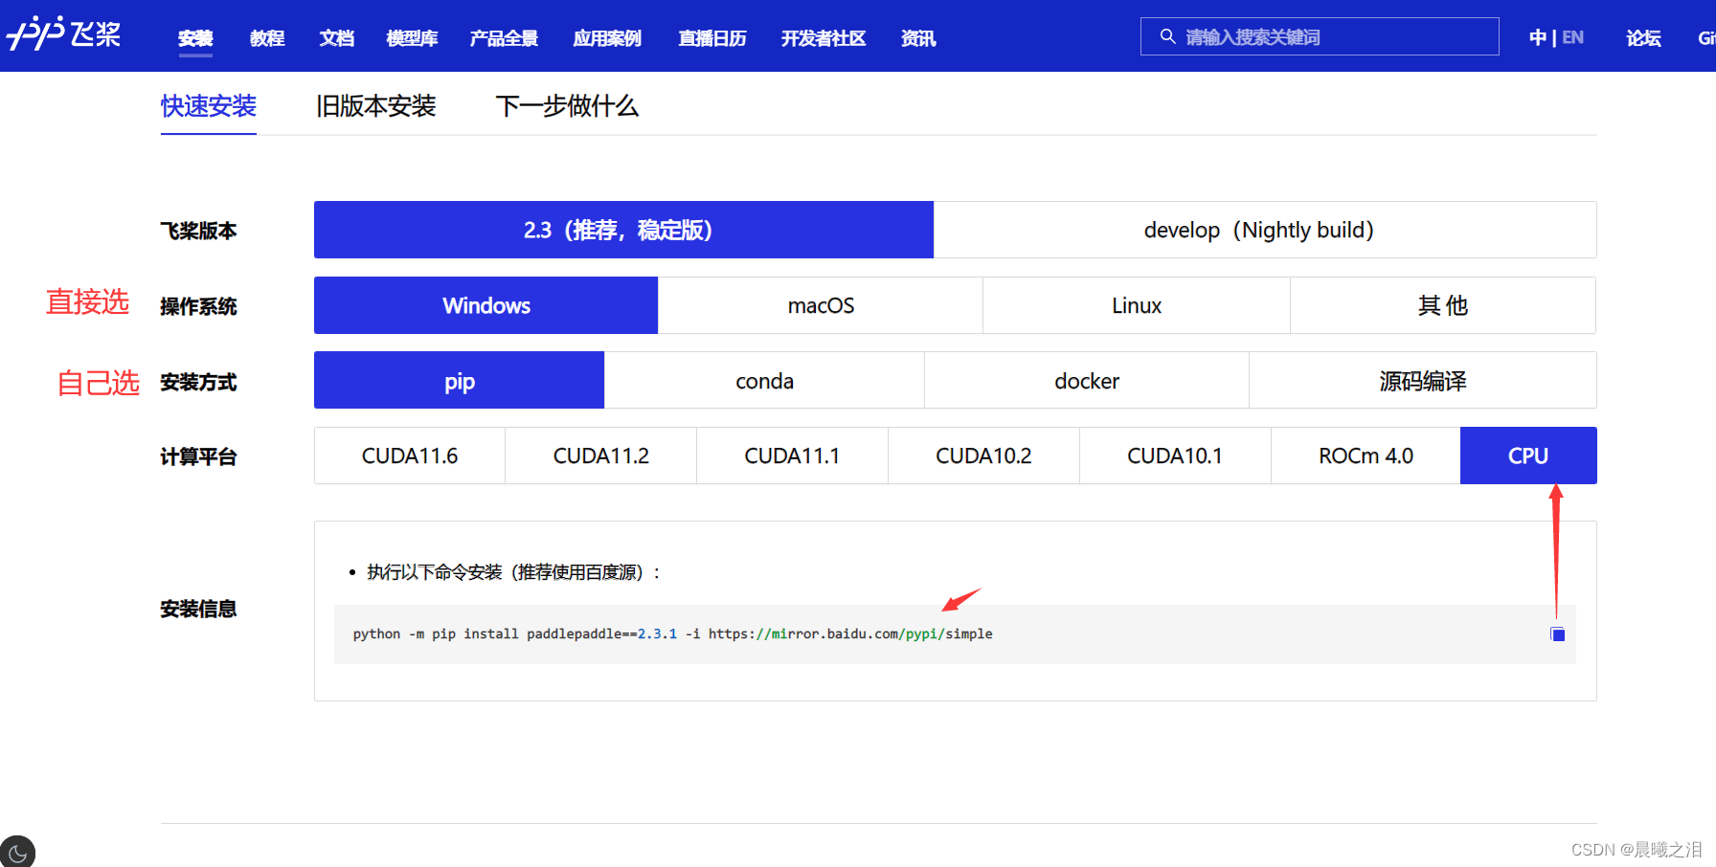The image size is (1716, 867).
Task: Copy the pip install command
Action: (1557, 634)
